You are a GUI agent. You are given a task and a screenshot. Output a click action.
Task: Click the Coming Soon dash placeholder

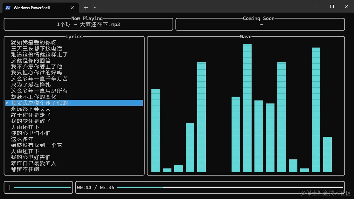click(261, 24)
